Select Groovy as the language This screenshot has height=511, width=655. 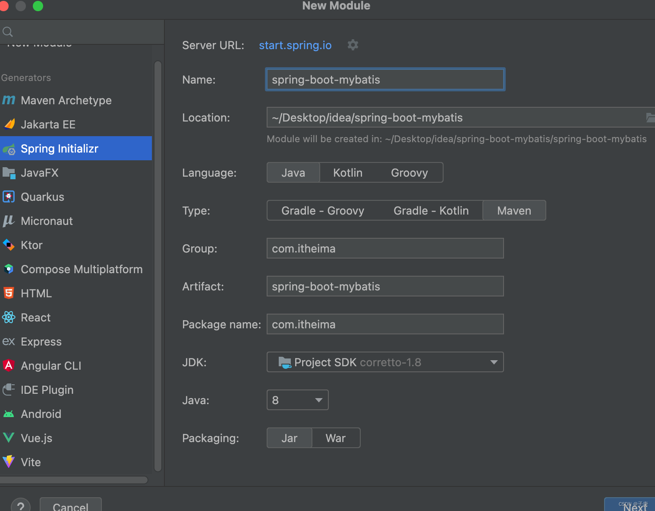409,173
